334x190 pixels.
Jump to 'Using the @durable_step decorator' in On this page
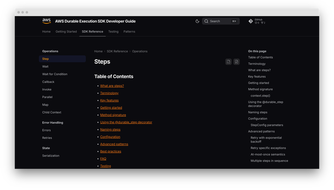265,104
